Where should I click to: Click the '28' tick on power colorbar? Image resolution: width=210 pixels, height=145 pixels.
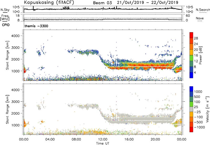click(x=196, y=38)
